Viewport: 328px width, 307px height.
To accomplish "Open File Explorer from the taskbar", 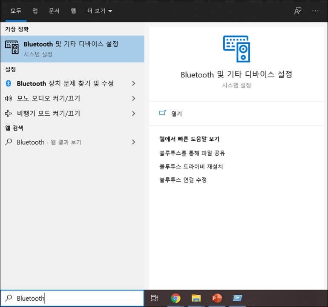I will point(196,298).
